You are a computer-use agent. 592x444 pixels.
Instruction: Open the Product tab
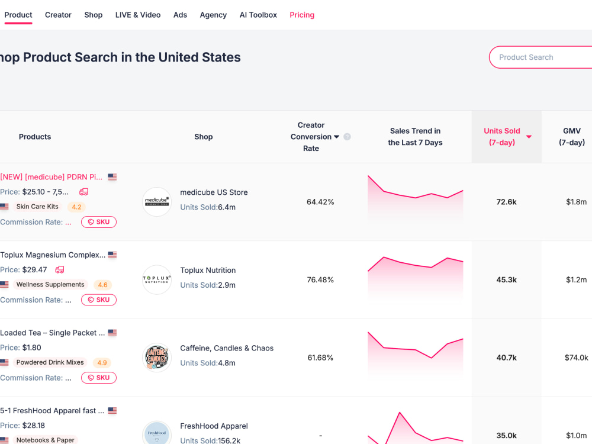click(18, 15)
